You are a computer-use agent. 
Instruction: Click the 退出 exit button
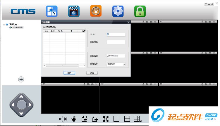pos(92,73)
